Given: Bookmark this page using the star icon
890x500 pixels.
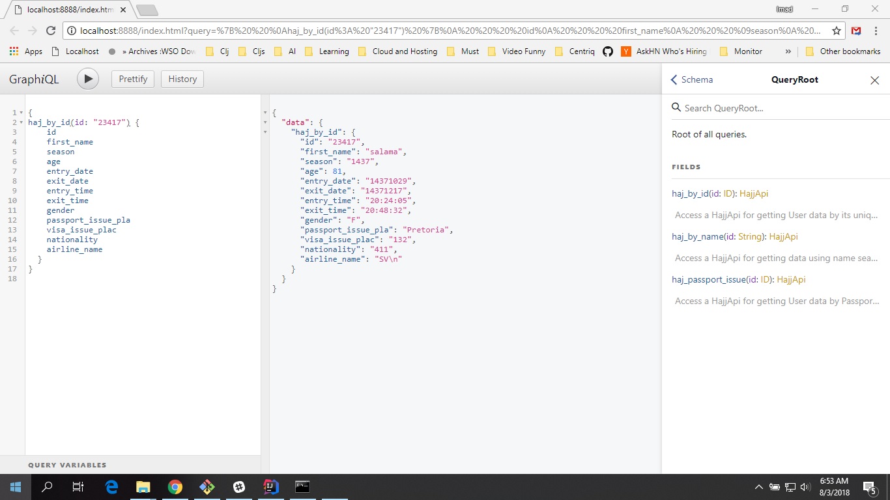Looking at the screenshot, I should coord(836,31).
